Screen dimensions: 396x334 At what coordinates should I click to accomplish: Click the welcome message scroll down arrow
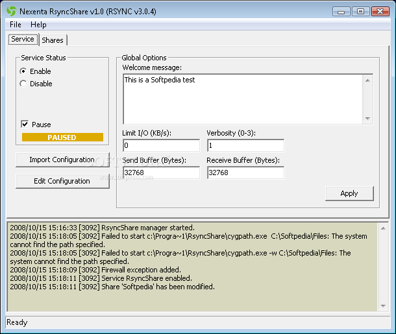tap(367, 118)
